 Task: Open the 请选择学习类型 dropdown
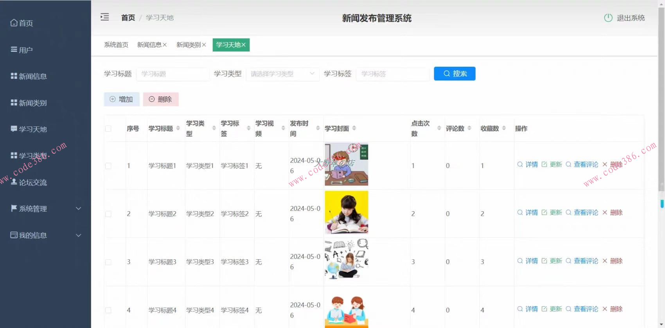click(282, 74)
